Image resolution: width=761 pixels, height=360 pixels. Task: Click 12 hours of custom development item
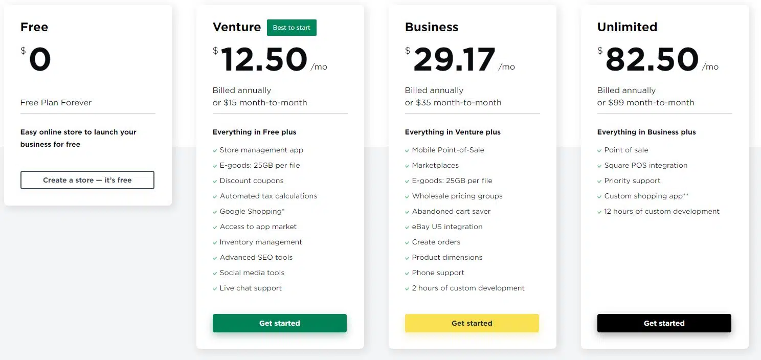(x=662, y=211)
